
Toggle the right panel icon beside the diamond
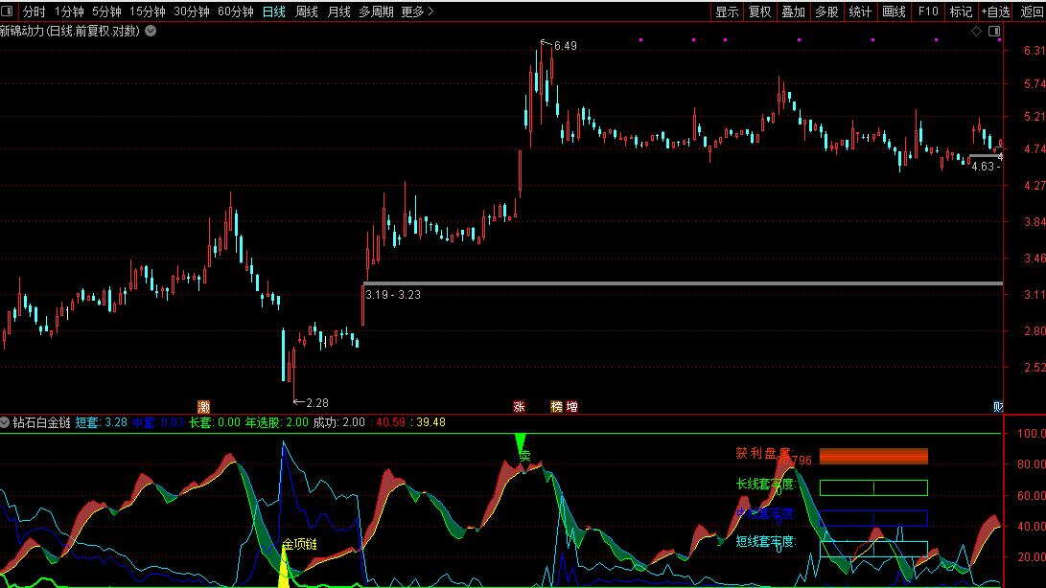pos(994,32)
